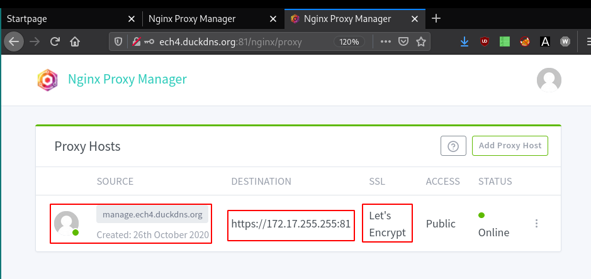The height and width of the screenshot is (279, 591).
Task: Open the user avatar menu at top right
Action: 548,80
